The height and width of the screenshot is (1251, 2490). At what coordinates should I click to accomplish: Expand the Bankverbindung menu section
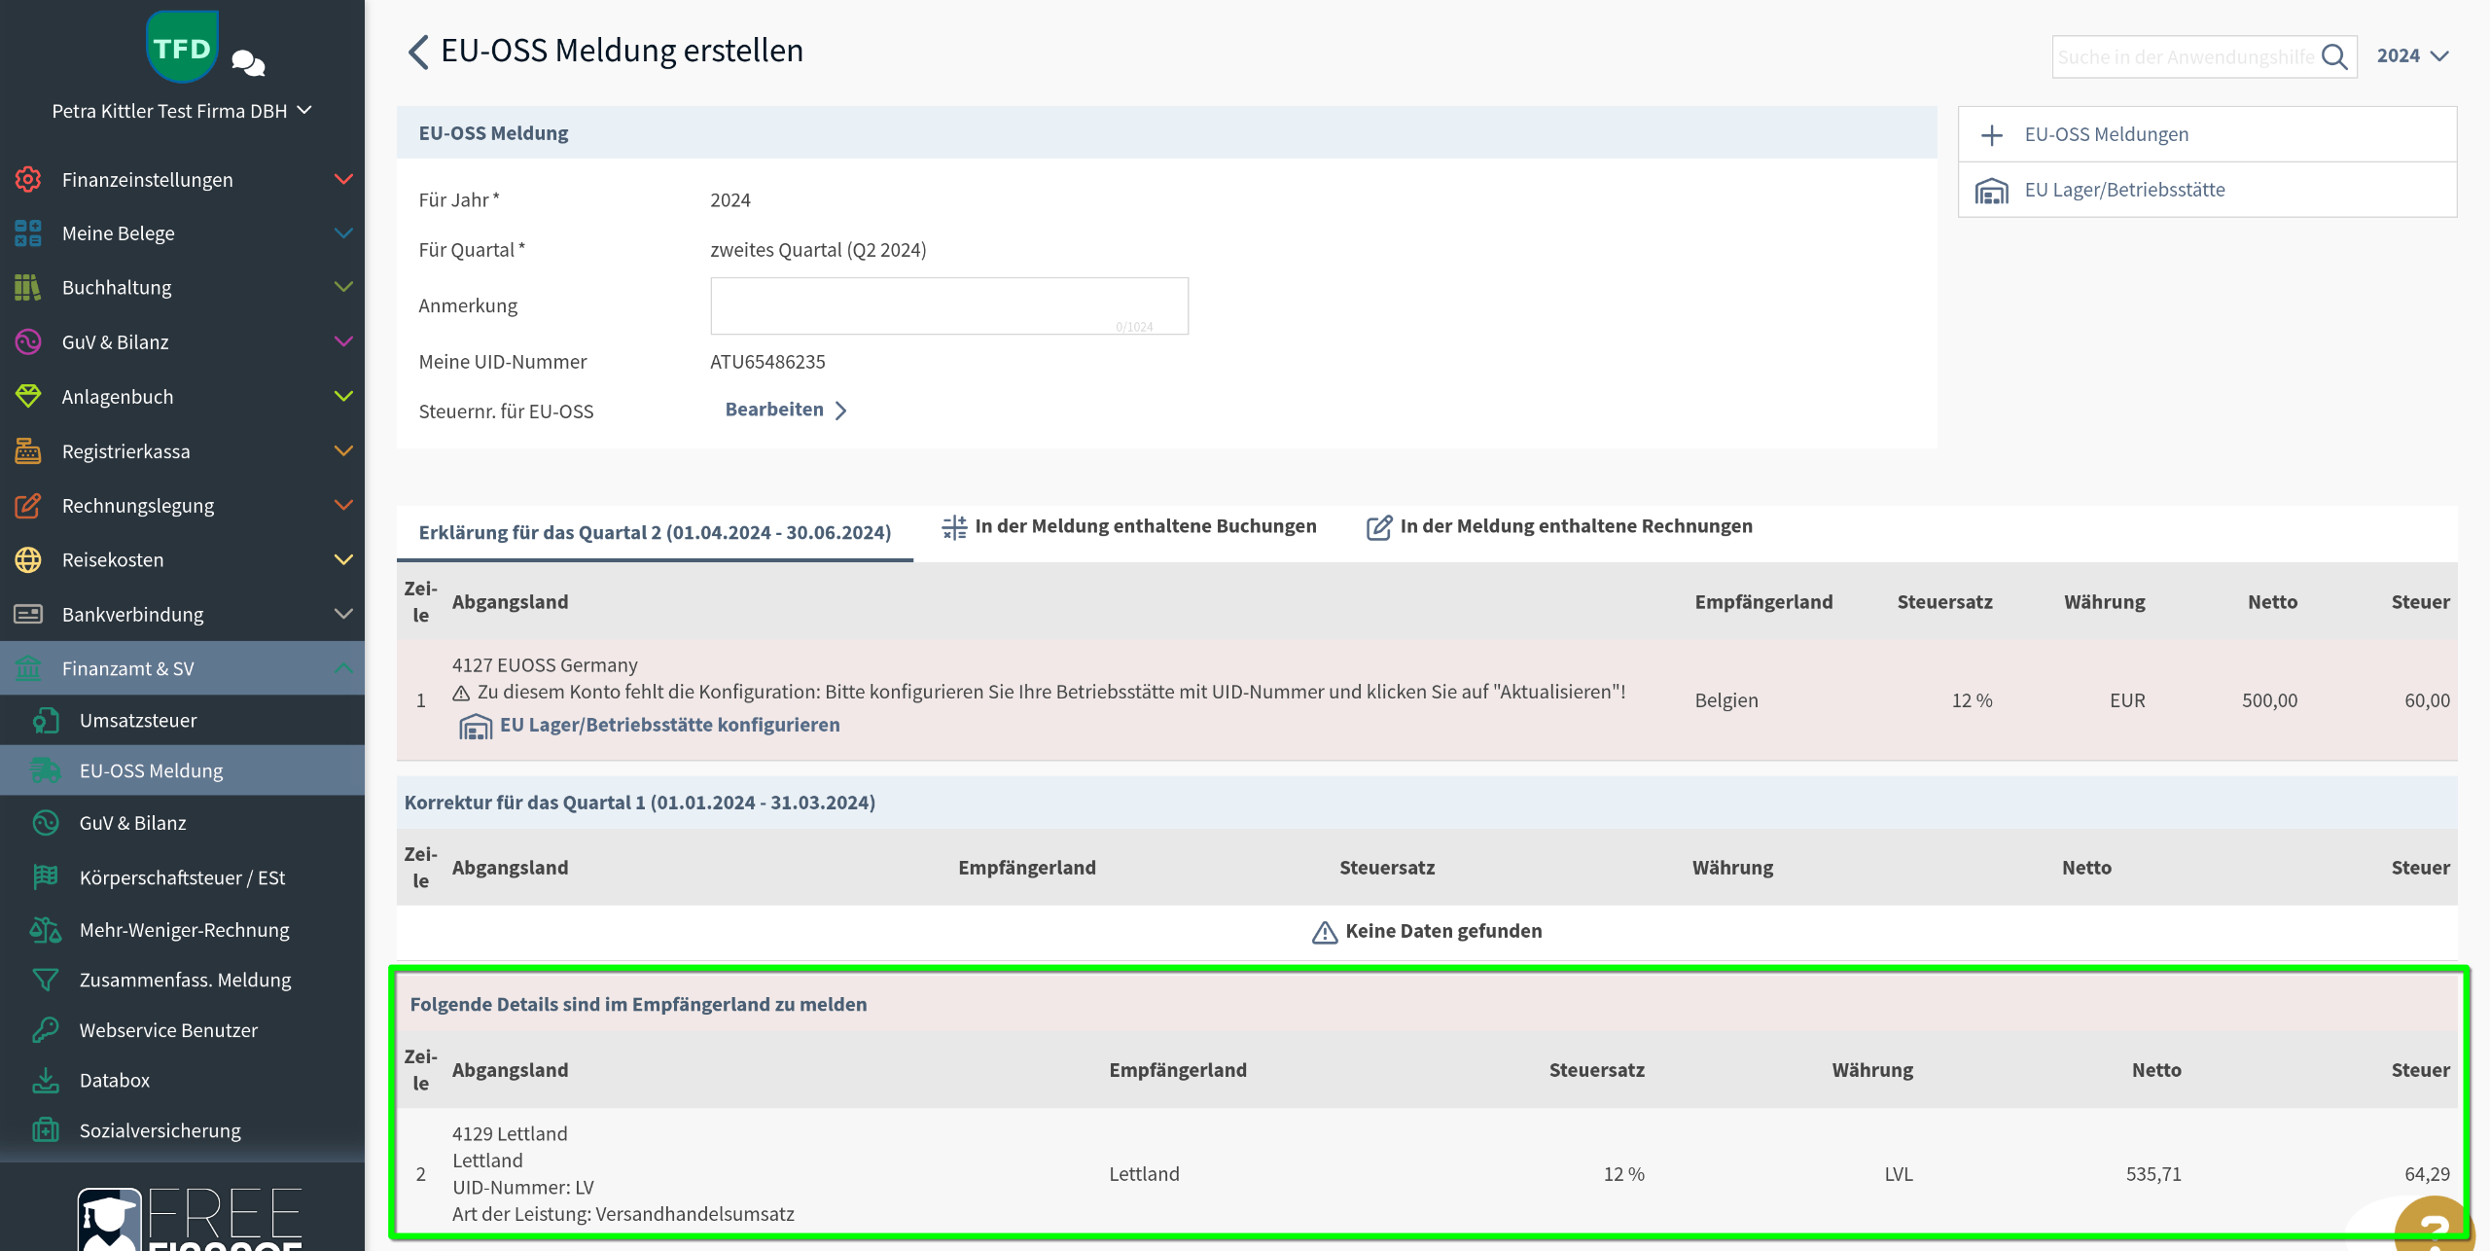342,615
